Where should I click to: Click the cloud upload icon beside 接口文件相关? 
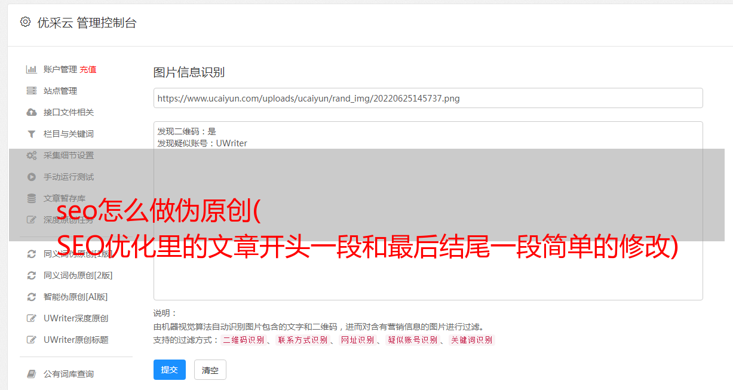(x=32, y=112)
